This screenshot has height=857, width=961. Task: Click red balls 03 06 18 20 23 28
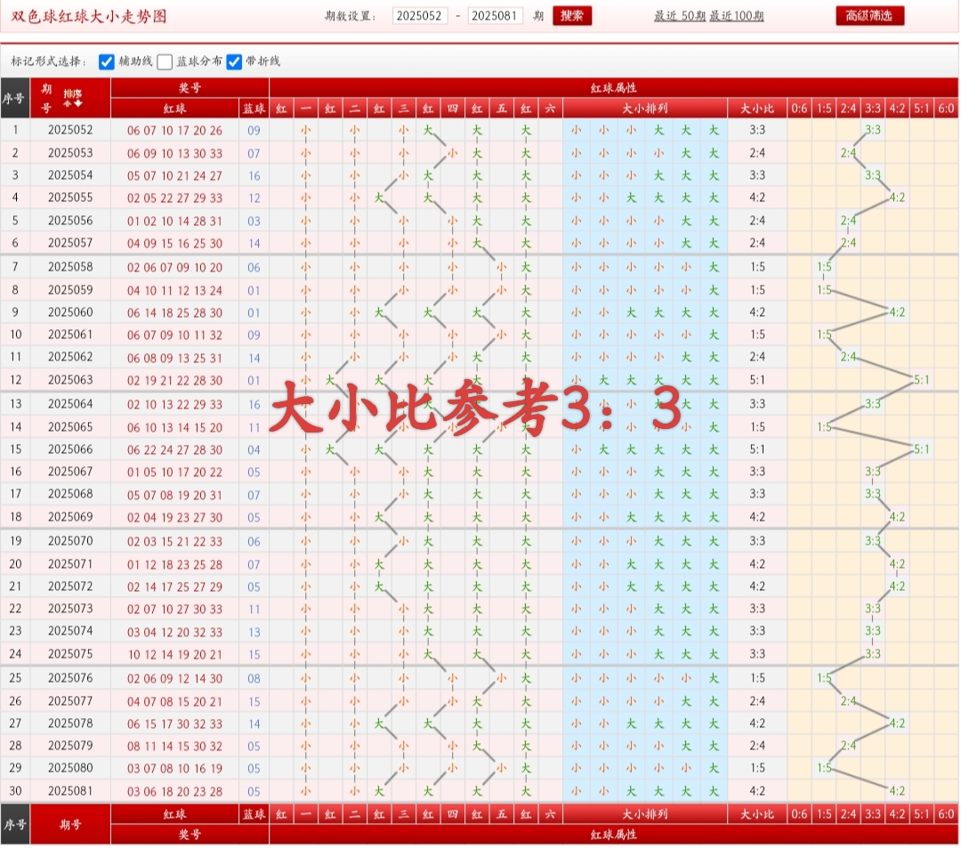click(x=174, y=792)
